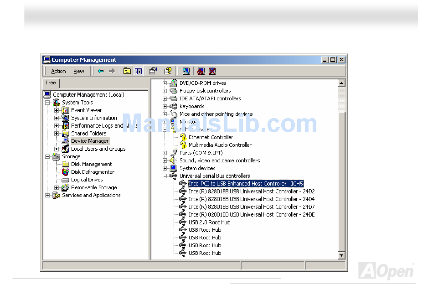Expand Performance Logs and Alerts node
Viewport: 433px width, 295px height.
point(57,126)
